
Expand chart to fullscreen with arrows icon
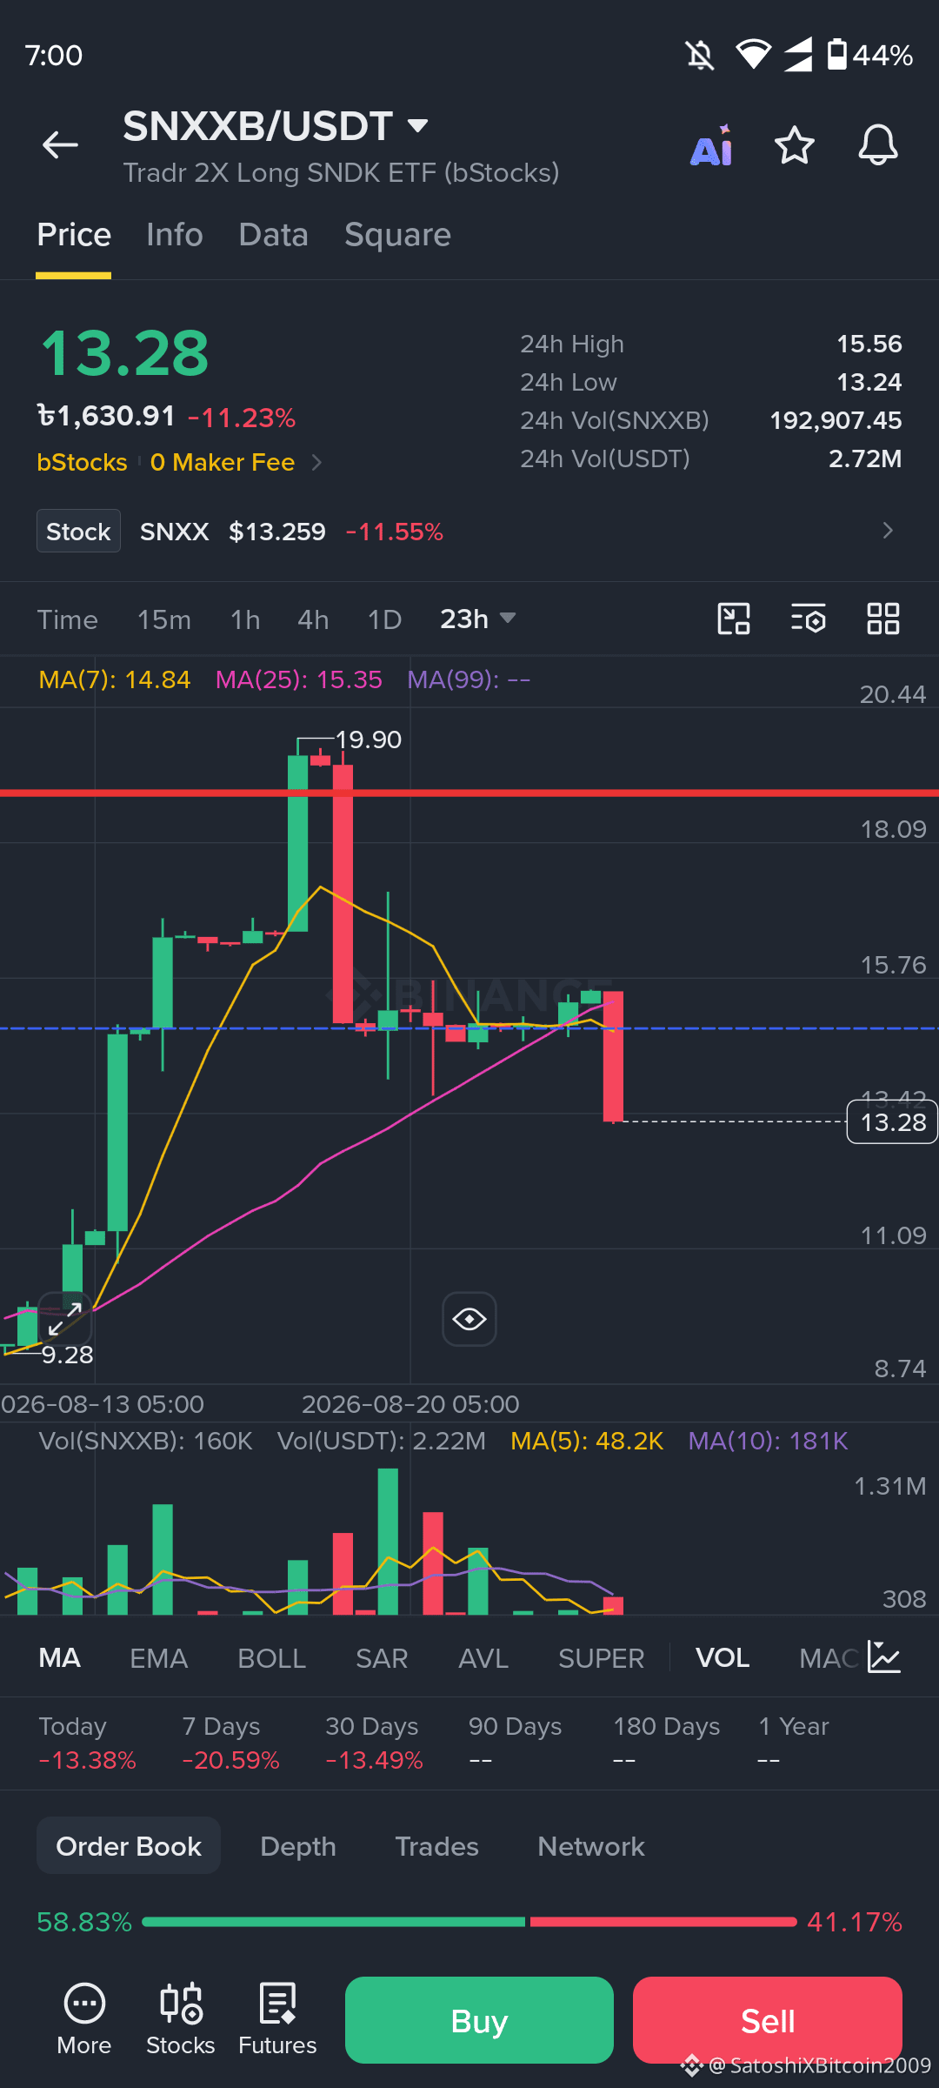65,1320
